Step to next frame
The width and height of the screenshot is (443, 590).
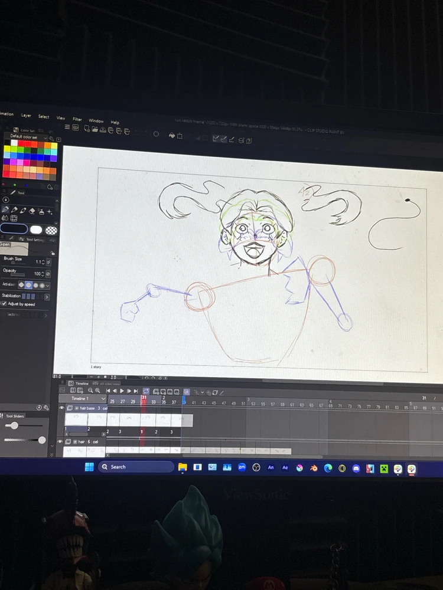pos(129,391)
